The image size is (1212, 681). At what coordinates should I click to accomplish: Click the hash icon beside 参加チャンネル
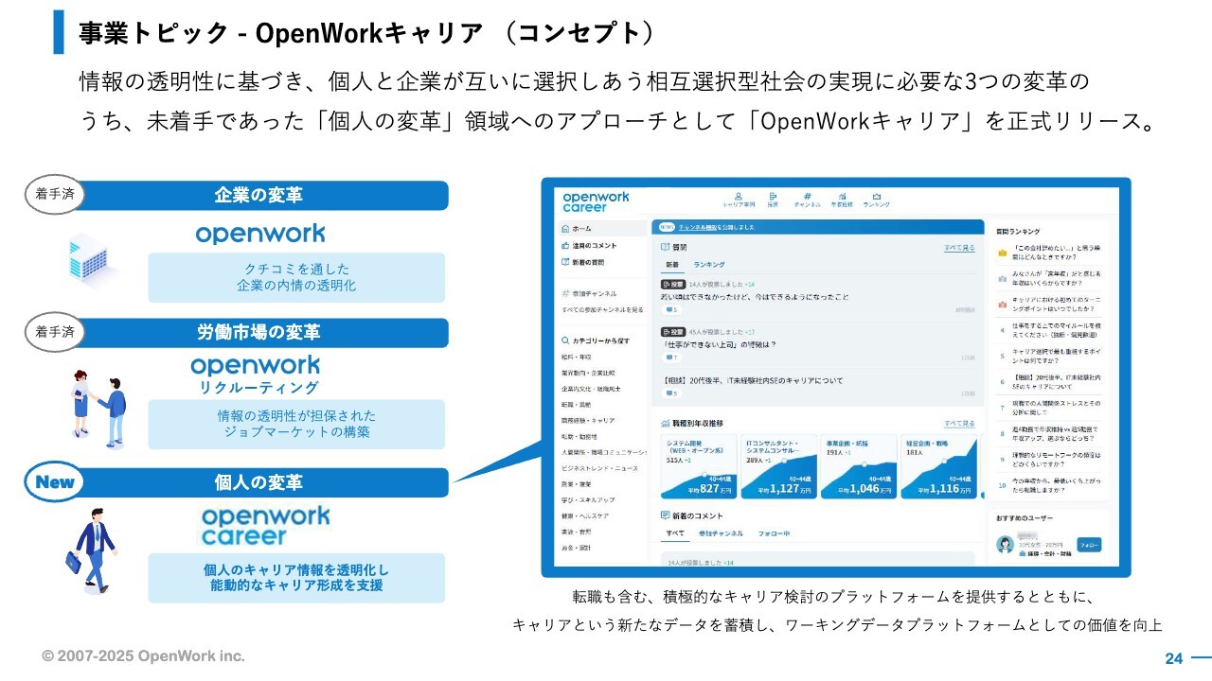tap(565, 294)
